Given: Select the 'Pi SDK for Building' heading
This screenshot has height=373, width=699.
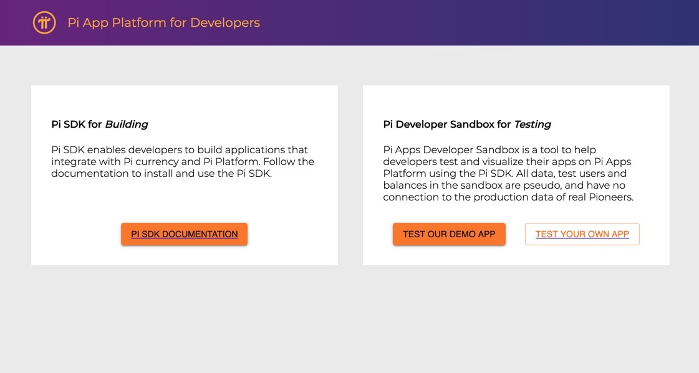Looking at the screenshot, I should coord(100,124).
